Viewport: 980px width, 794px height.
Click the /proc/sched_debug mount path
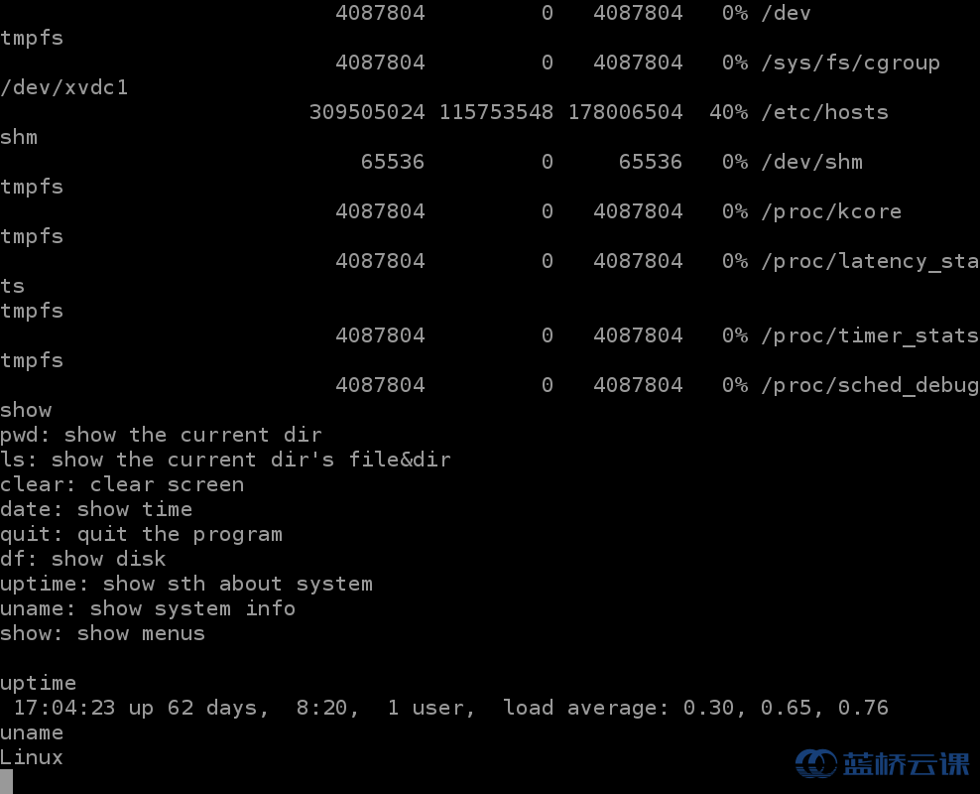pyautogui.click(x=870, y=385)
